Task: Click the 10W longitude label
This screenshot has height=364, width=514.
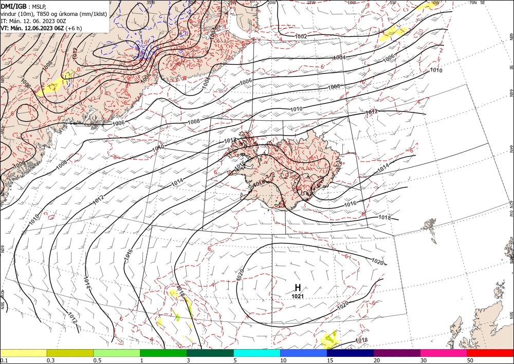Action: [352, 3]
